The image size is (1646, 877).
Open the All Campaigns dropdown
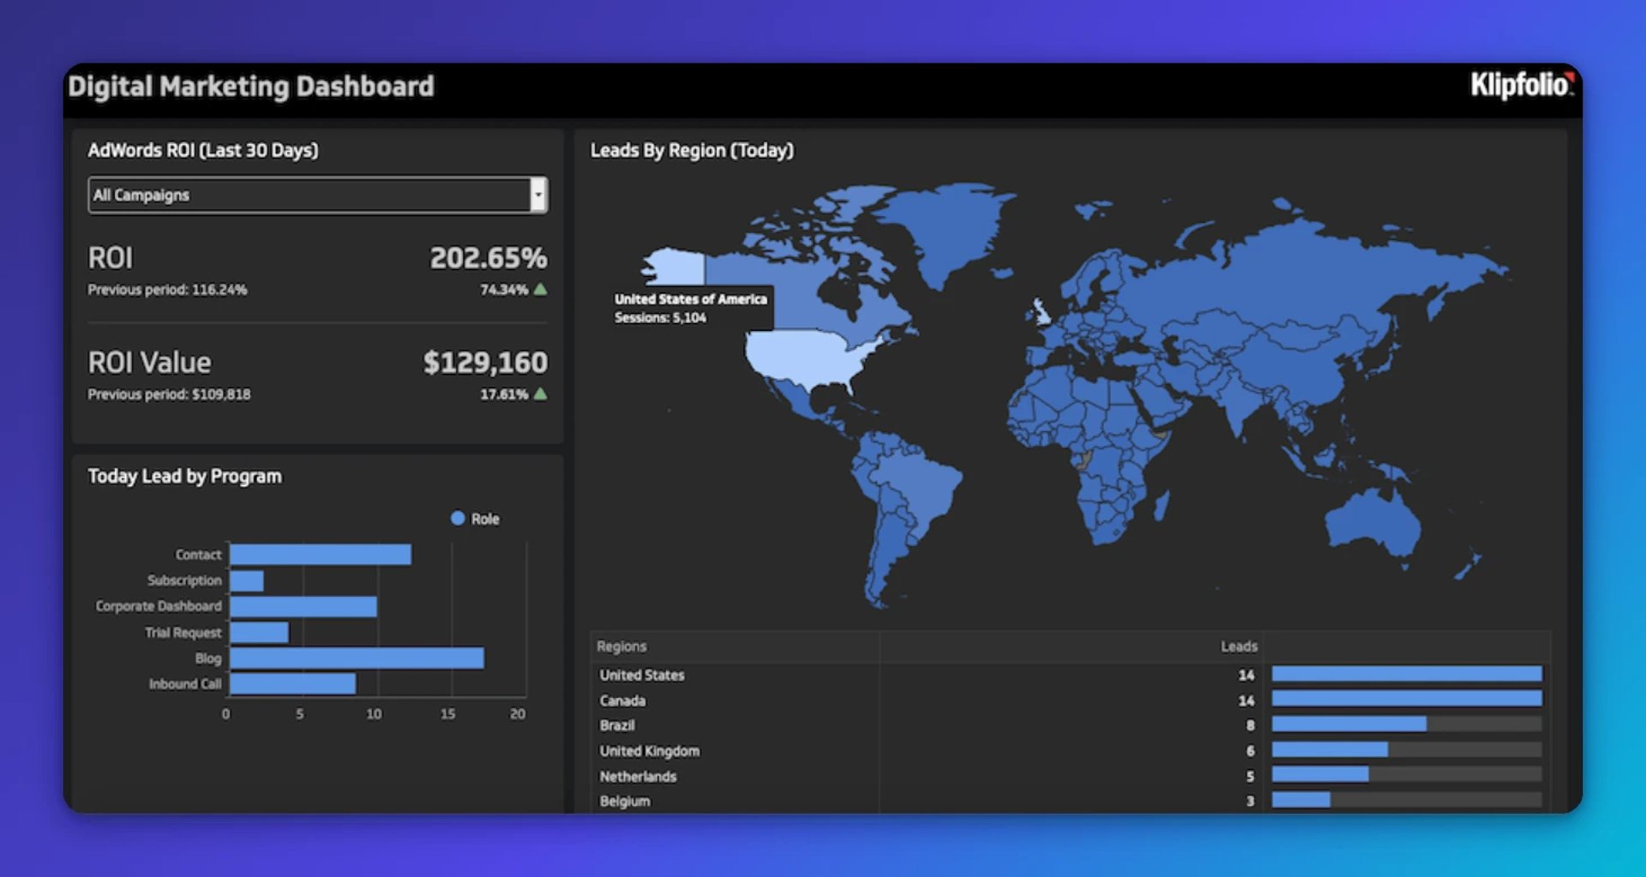click(317, 195)
